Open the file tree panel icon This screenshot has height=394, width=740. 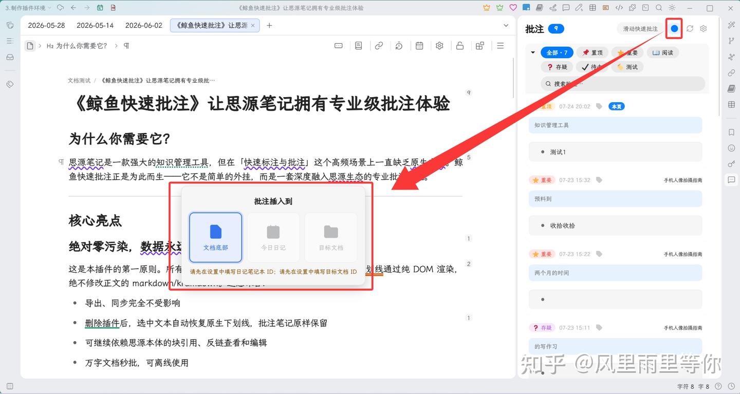[10, 25]
